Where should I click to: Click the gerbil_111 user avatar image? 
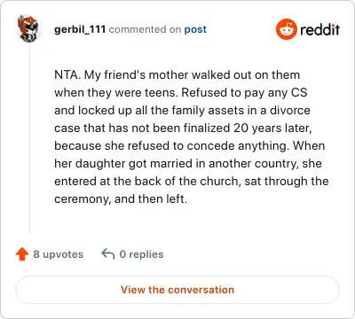click(28, 28)
